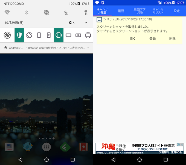Select reverse portrait icon marked R
This screenshot has width=186, height=165.
pyautogui.click(x=49, y=35)
